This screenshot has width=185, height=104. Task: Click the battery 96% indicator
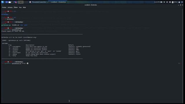click(x=174, y=2)
